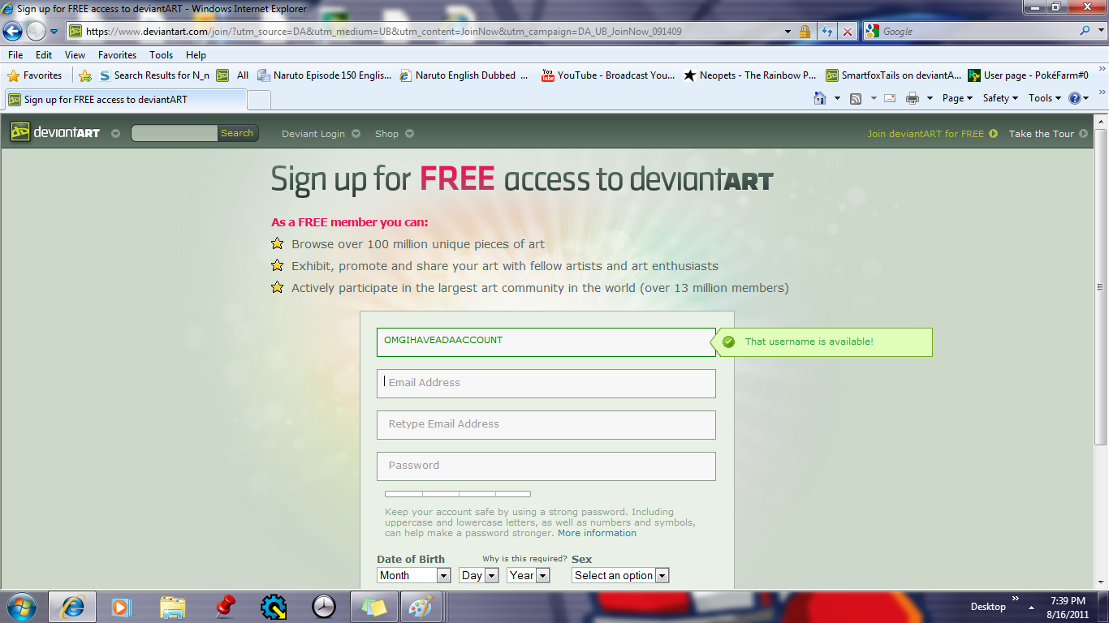Open Windows Start button
This screenshot has width=1109, height=623.
[x=21, y=606]
